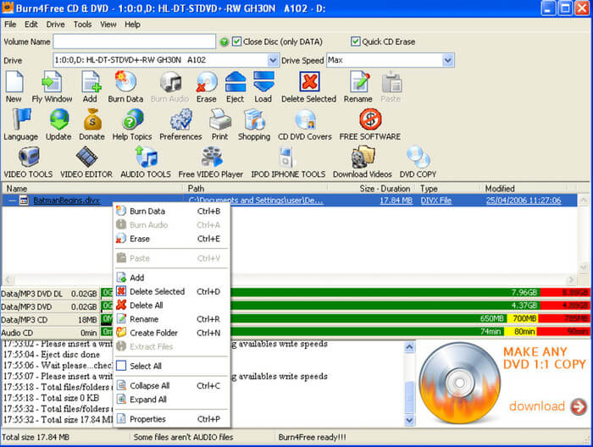Open DVD COPY icon
593x447 pixels.
tap(418, 157)
